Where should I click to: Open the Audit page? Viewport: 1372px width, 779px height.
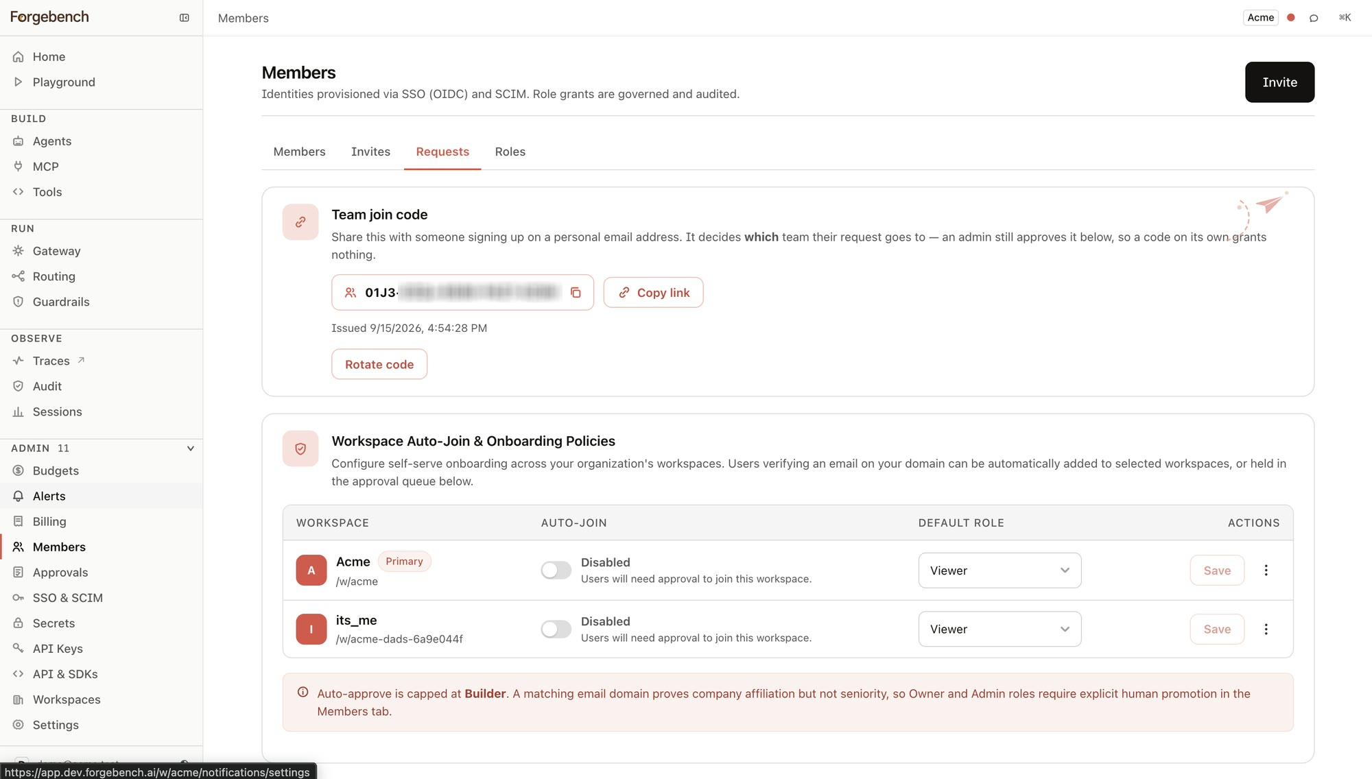[102, 386]
